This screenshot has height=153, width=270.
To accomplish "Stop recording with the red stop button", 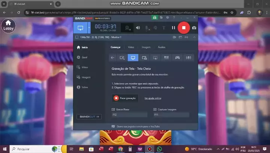I will point(184,28).
